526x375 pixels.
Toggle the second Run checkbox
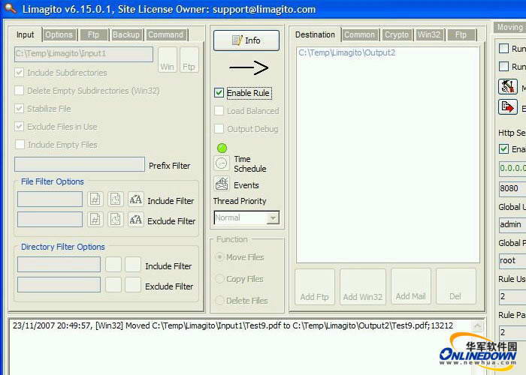click(x=503, y=66)
